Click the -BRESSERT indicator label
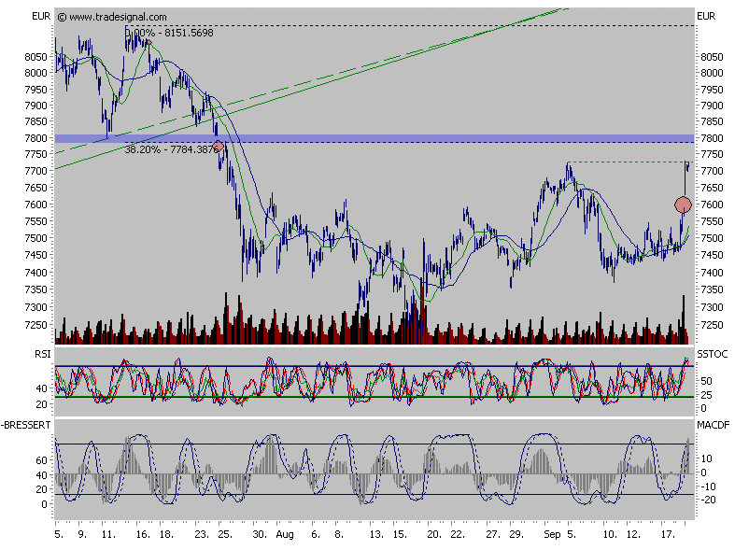The height and width of the screenshot is (550, 749). click(26, 425)
